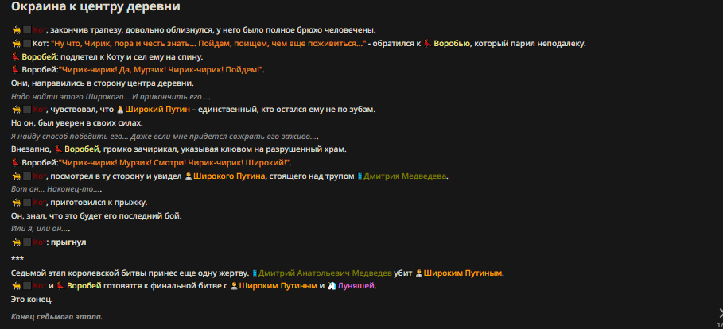This screenshot has height=329, width=723.
Task: Click the cat icon on the 'посмотрел в ту сторону' line
Action: (x=16, y=176)
